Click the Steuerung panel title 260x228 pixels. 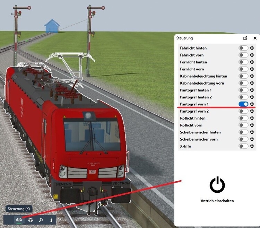[184, 38]
